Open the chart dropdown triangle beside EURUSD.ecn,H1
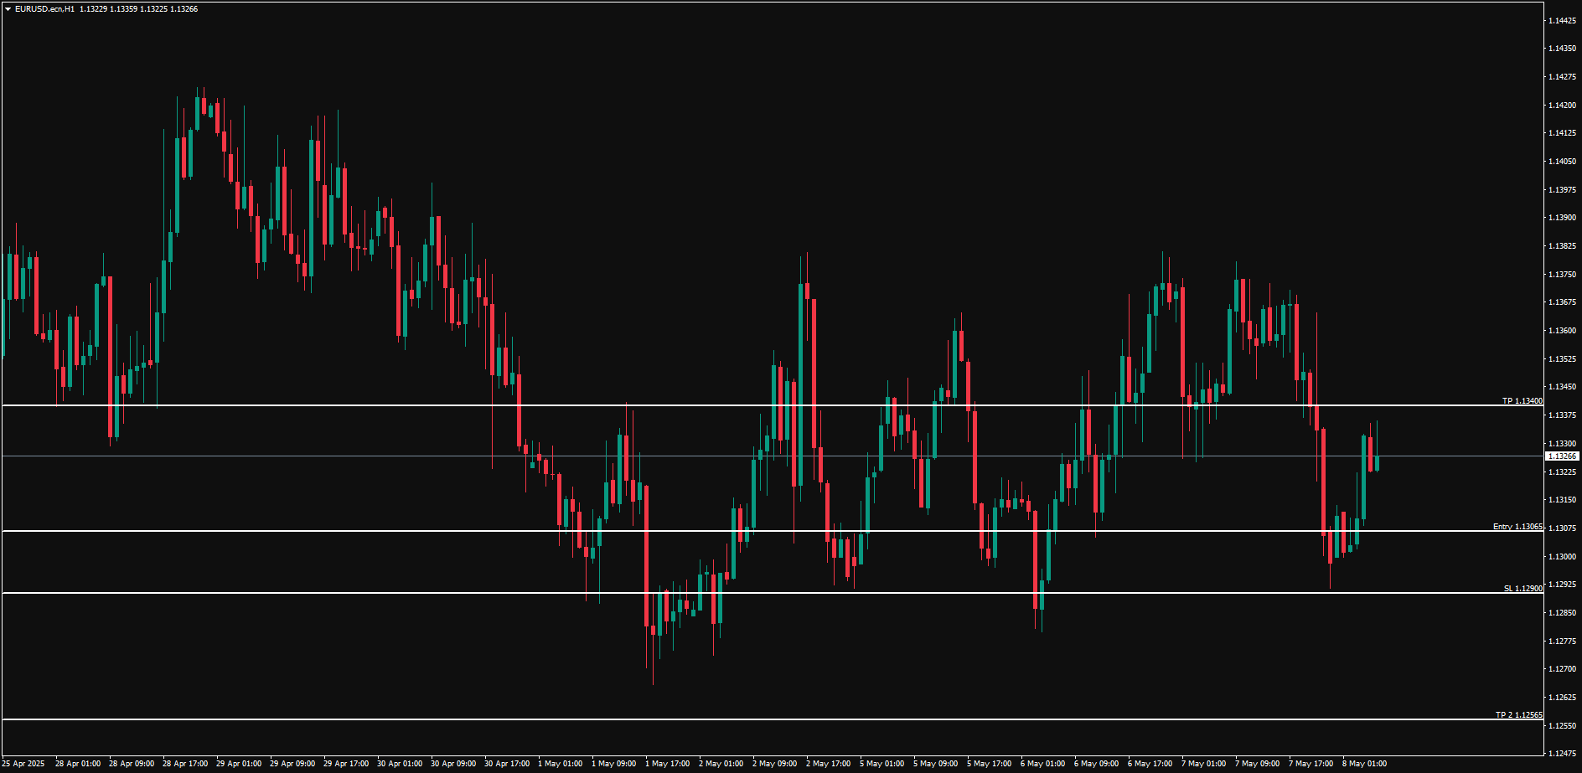 pyautogui.click(x=8, y=9)
